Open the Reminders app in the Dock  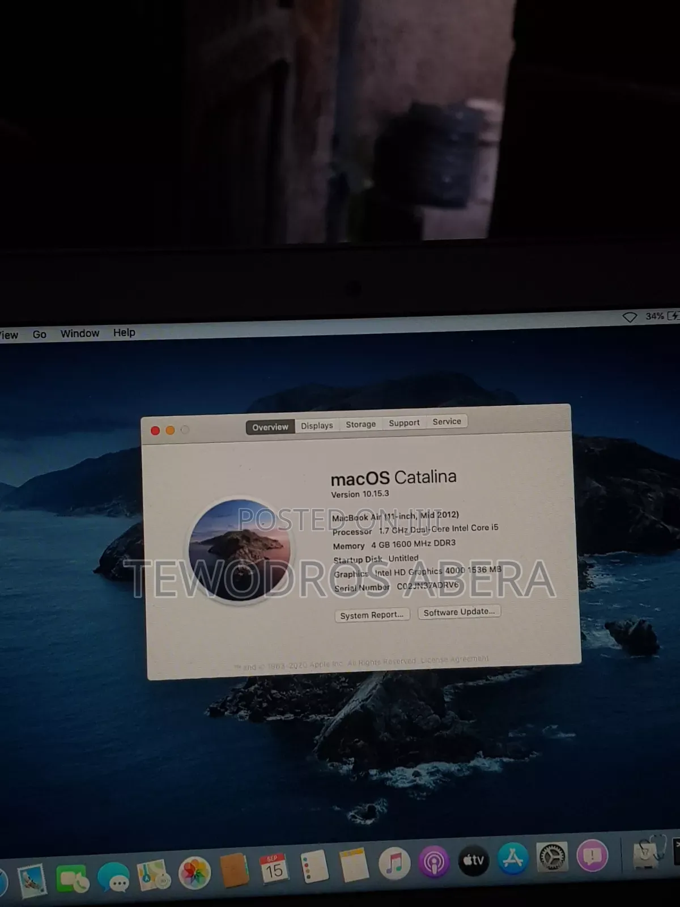(x=314, y=867)
